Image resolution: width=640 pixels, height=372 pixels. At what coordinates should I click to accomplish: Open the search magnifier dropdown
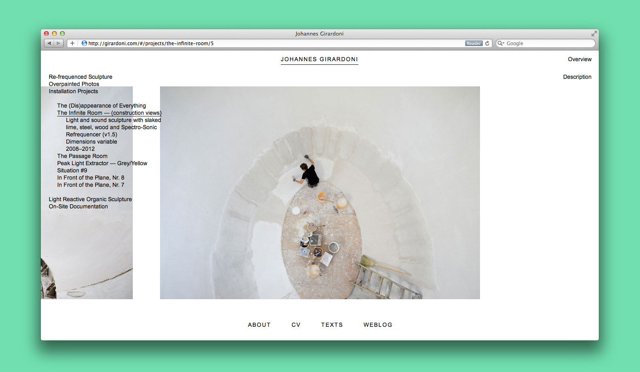tap(501, 43)
